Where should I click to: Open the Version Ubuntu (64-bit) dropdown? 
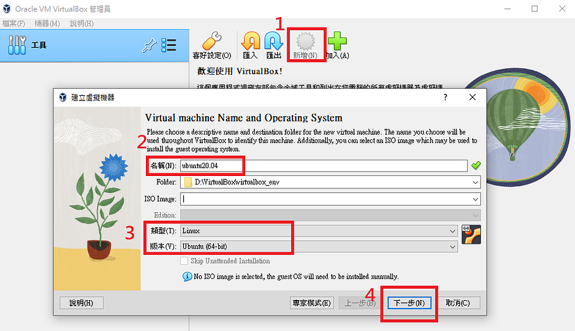click(319, 247)
